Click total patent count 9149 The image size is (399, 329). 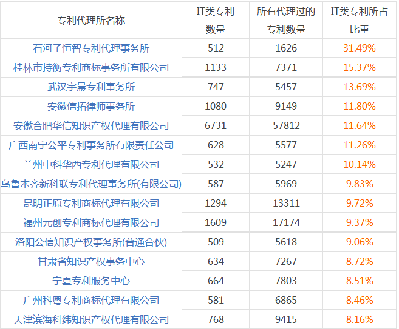(x=286, y=106)
